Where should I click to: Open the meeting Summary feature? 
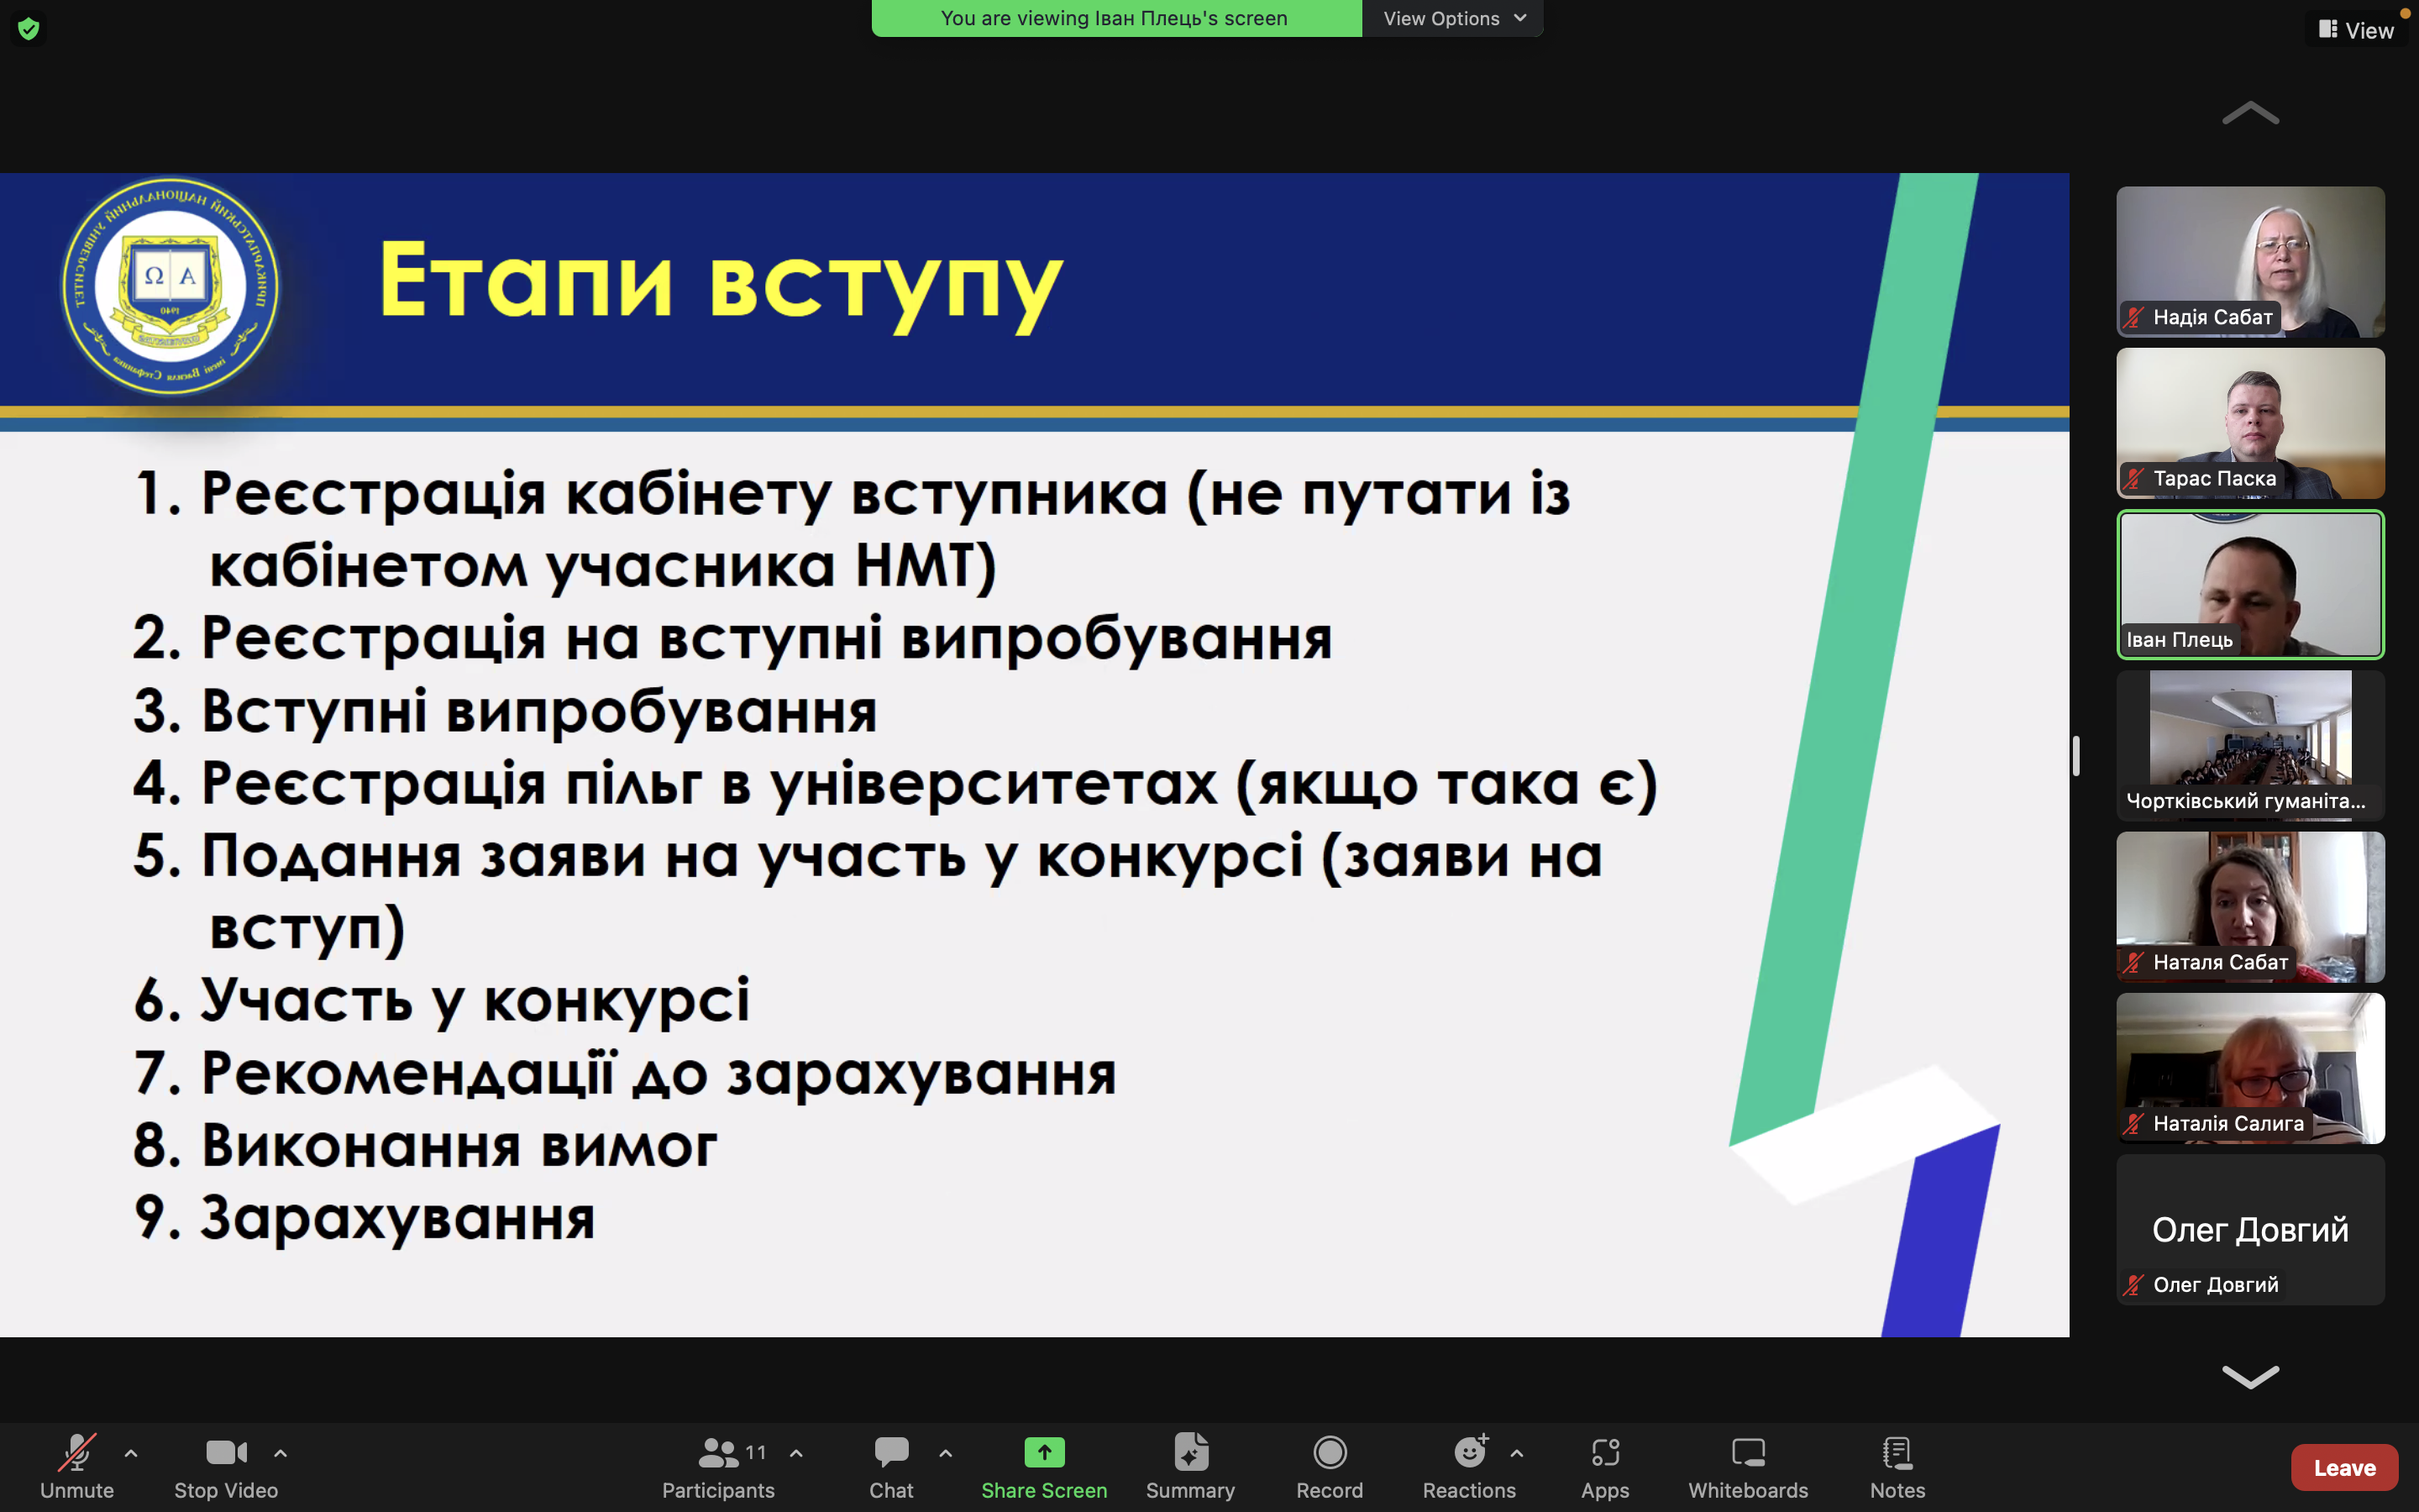click(1190, 1467)
